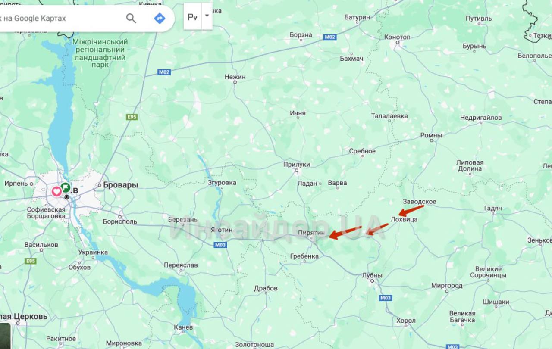Click the green flag marker in Kyiv

[66, 187]
